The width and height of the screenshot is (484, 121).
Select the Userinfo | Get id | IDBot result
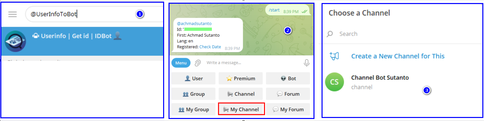pos(82,41)
